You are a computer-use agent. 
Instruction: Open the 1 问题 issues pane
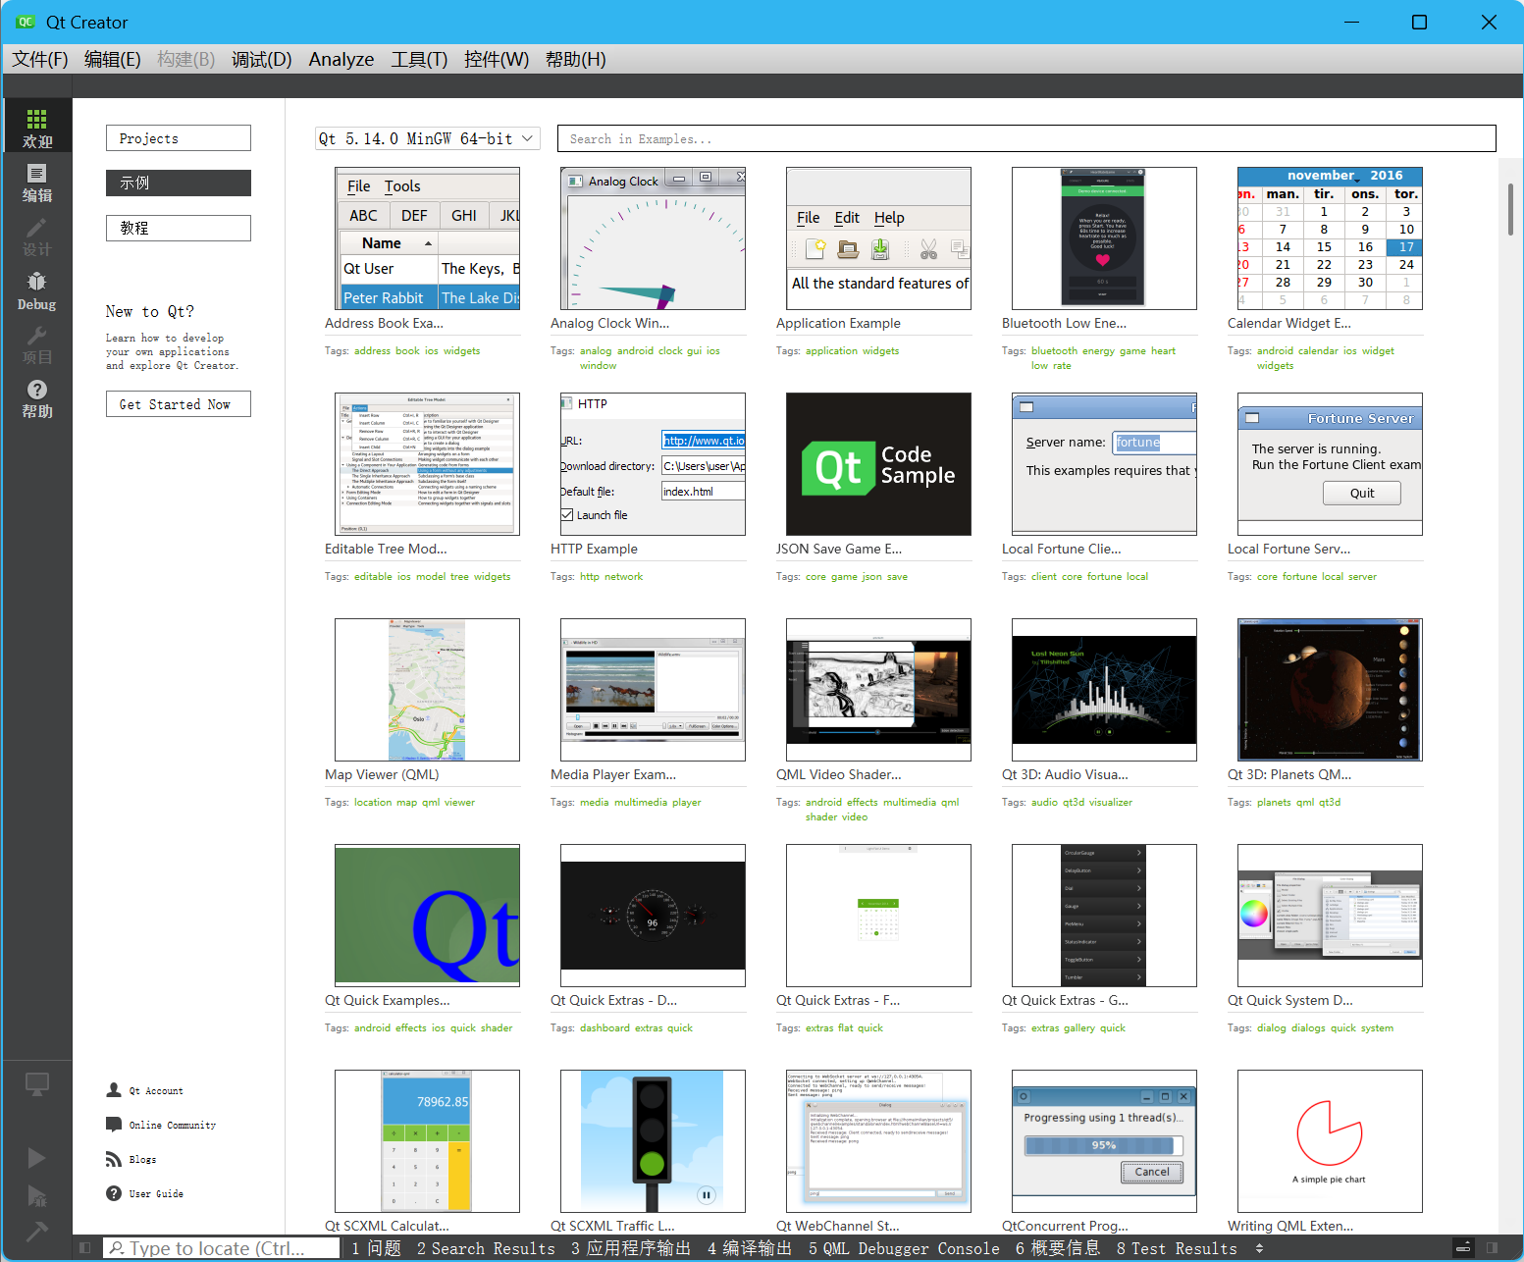click(x=377, y=1248)
